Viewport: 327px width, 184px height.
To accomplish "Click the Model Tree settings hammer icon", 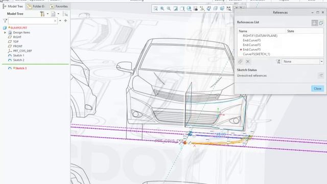I will click(x=42, y=14).
